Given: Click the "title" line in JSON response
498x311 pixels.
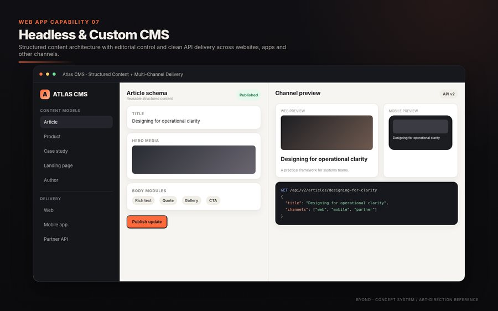Looking at the screenshot, I should click(x=336, y=203).
